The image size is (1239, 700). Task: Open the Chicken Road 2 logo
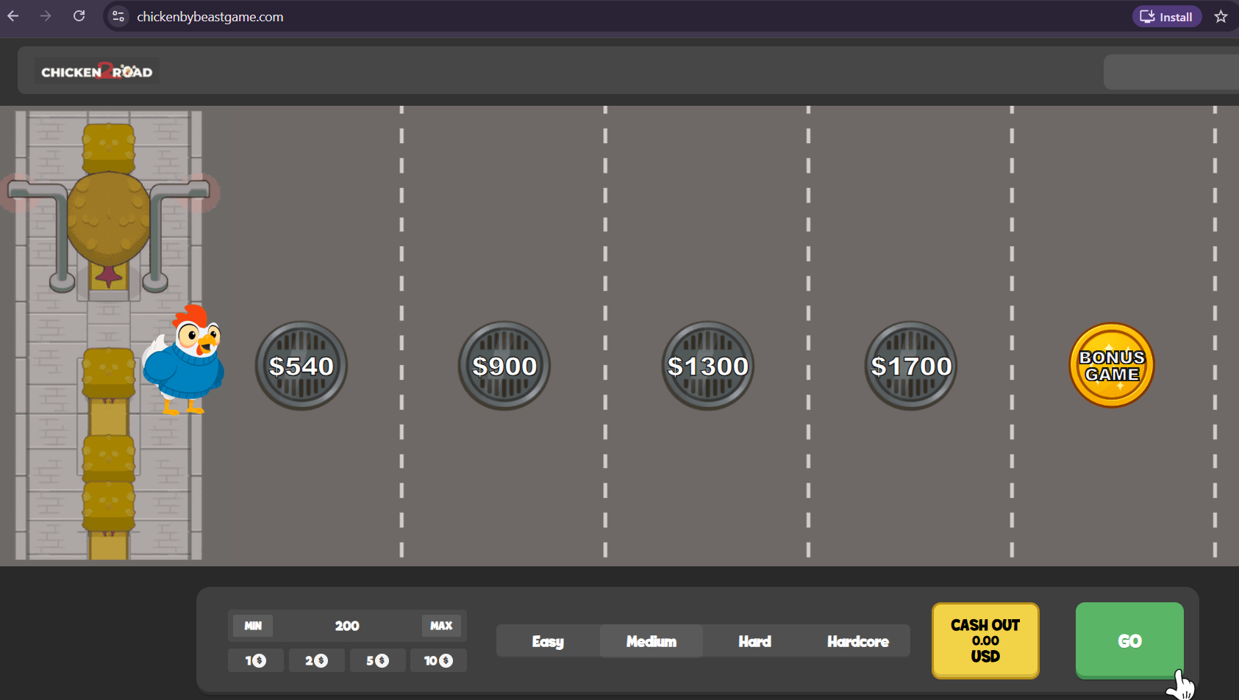coord(96,71)
